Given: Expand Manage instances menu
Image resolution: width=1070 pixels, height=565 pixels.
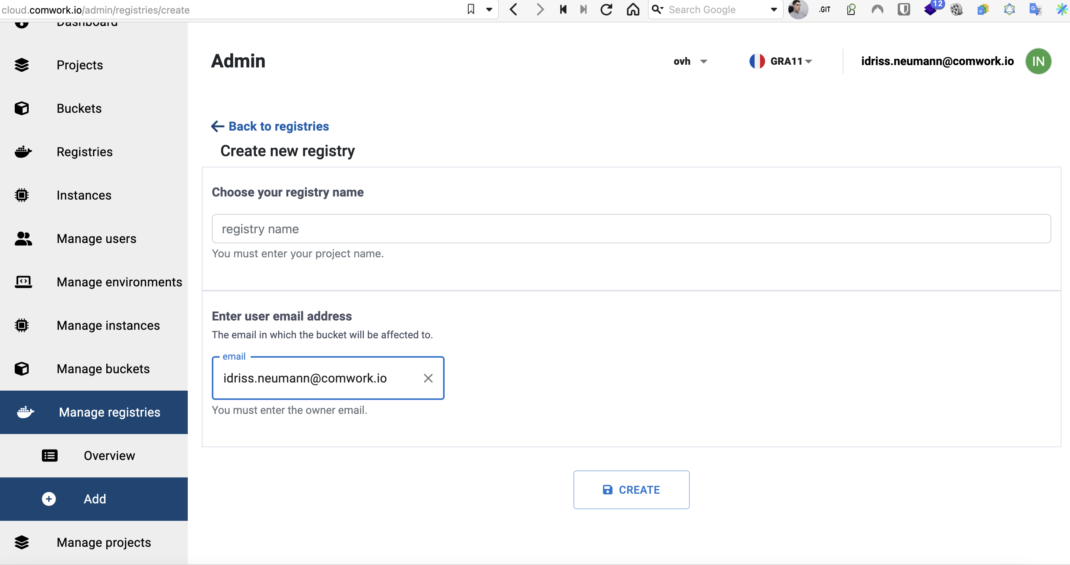Looking at the screenshot, I should coord(94,326).
